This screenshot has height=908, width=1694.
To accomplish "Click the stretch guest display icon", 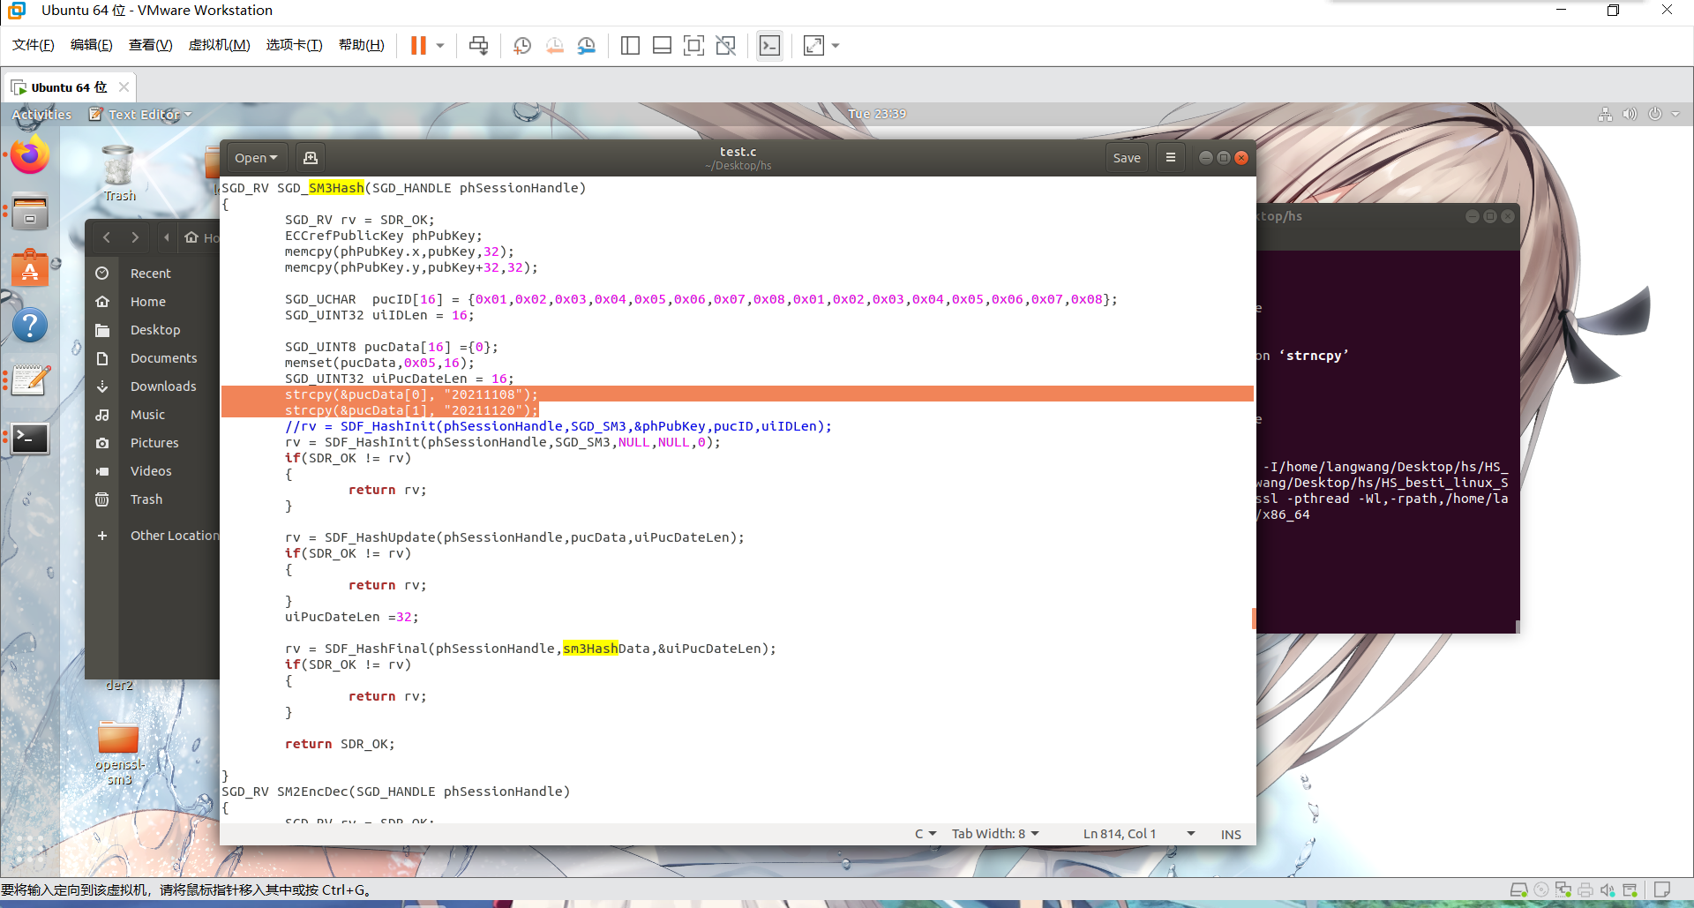I will click(x=813, y=45).
